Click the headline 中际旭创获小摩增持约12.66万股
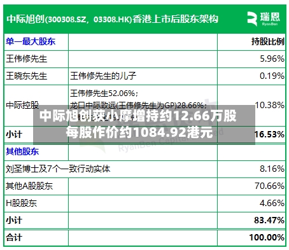 click(x=138, y=116)
